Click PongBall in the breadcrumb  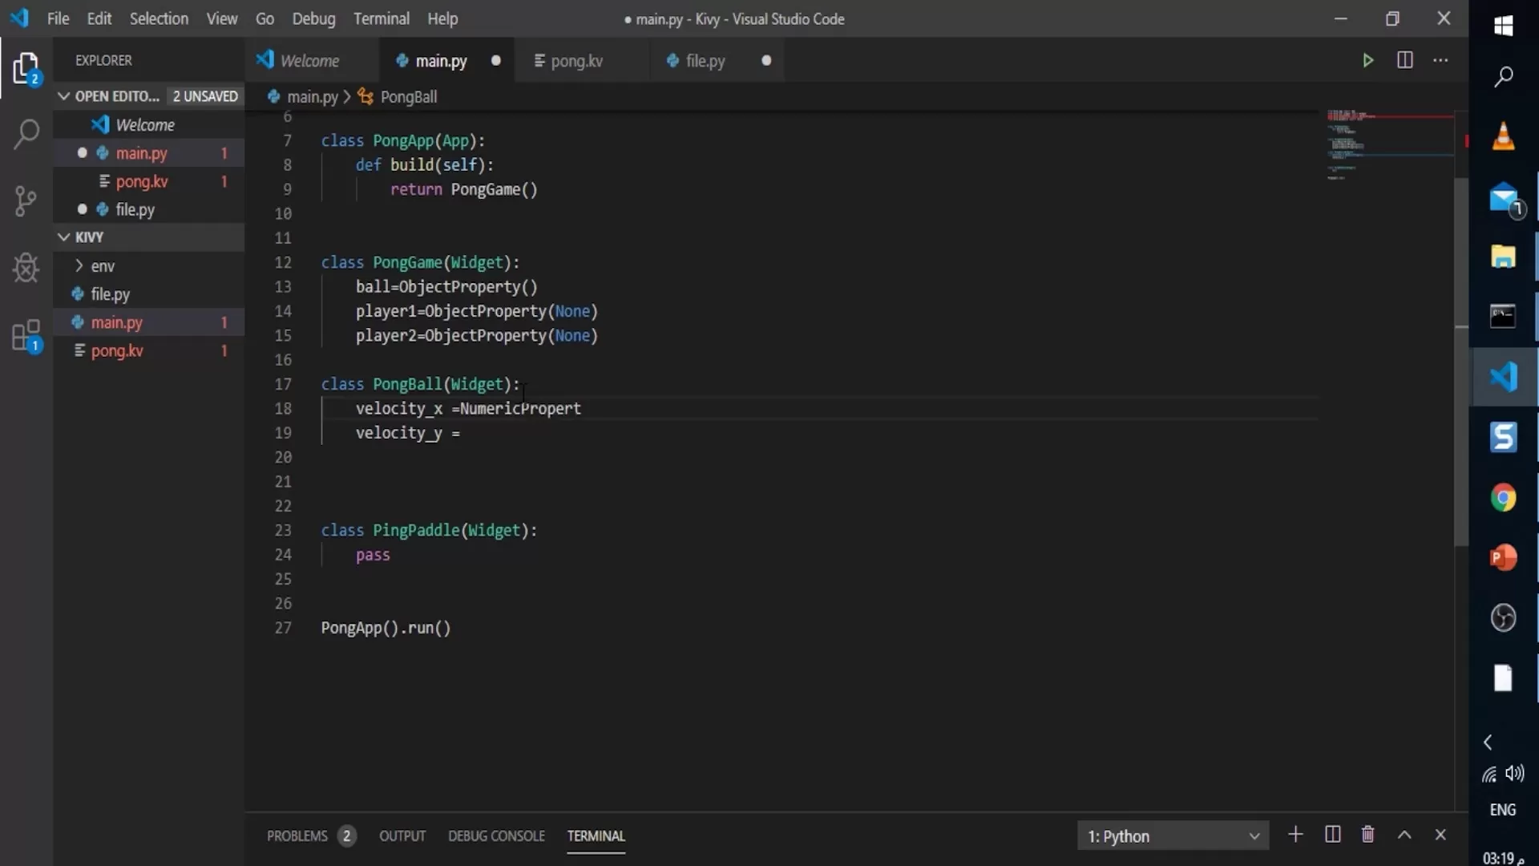coord(408,97)
